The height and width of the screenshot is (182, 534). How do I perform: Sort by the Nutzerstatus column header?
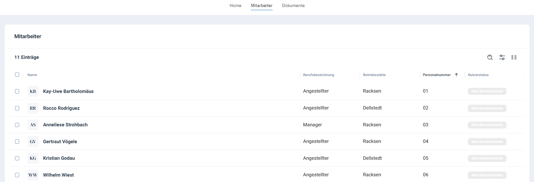478,75
